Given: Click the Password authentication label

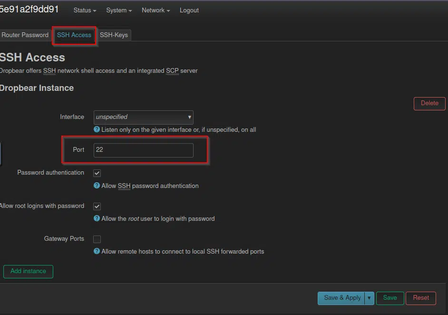Looking at the screenshot, I should pos(50,173).
